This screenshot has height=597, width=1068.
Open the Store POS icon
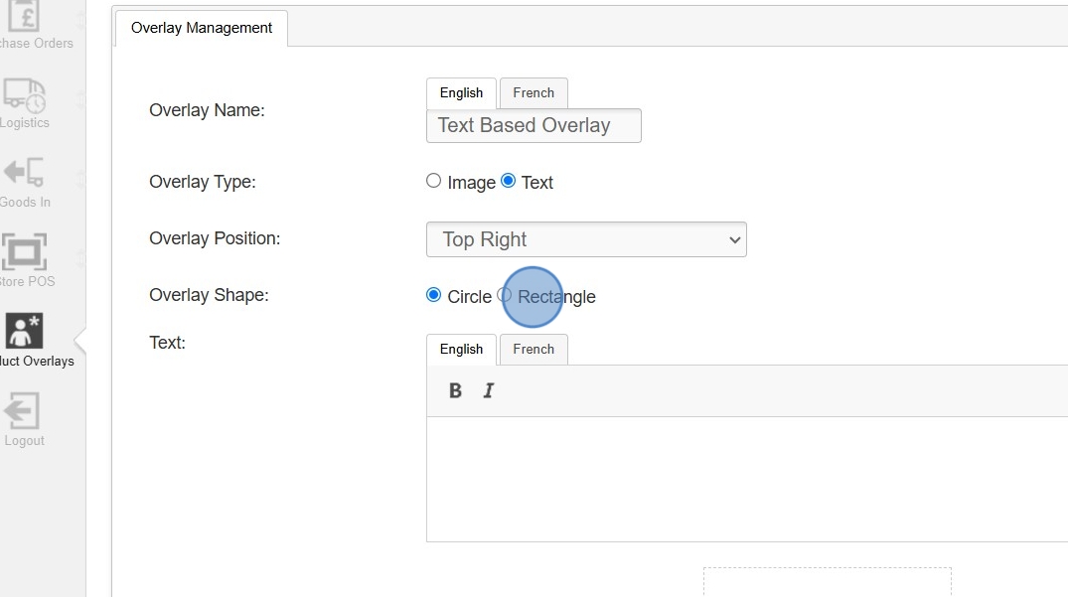(24, 252)
